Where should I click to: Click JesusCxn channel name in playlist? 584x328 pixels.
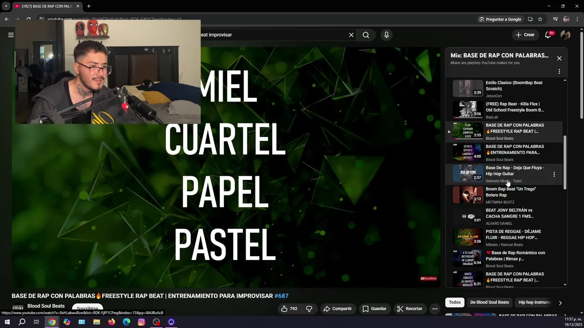494,96
